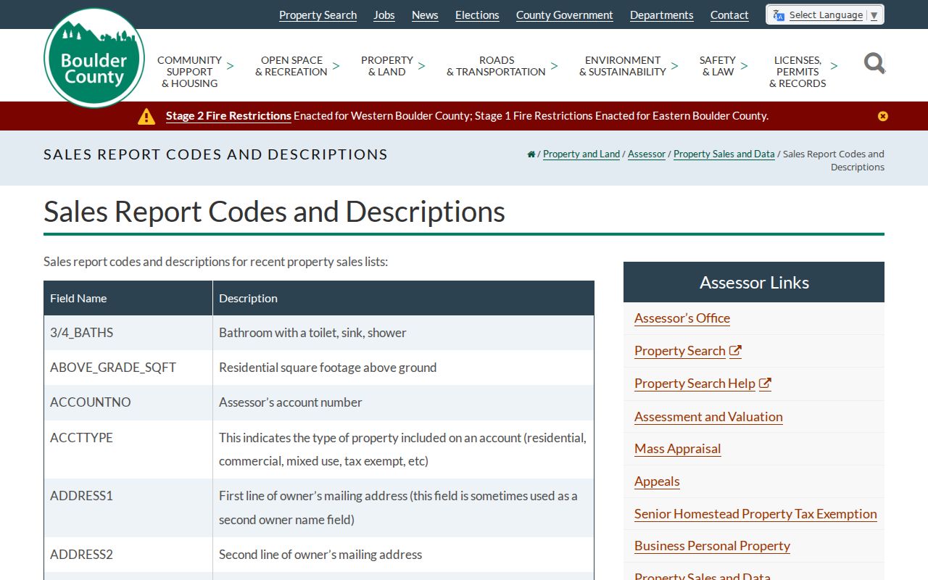Open County Government from the top bar

(565, 15)
